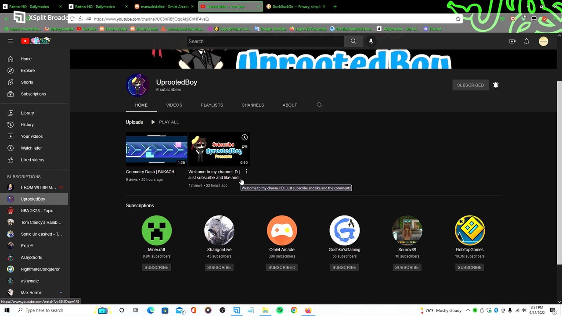The width and height of the screenshot is (562, 316).
Task: Open FxtileY subscription in sidebar
Action: click(34, 246)
